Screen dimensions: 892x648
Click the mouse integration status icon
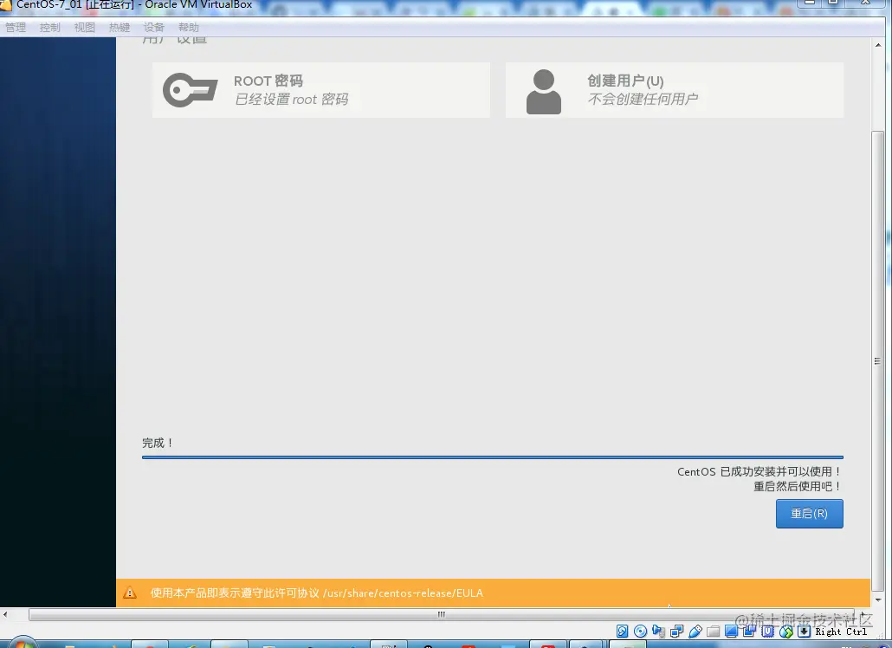[x=785, y=631]
